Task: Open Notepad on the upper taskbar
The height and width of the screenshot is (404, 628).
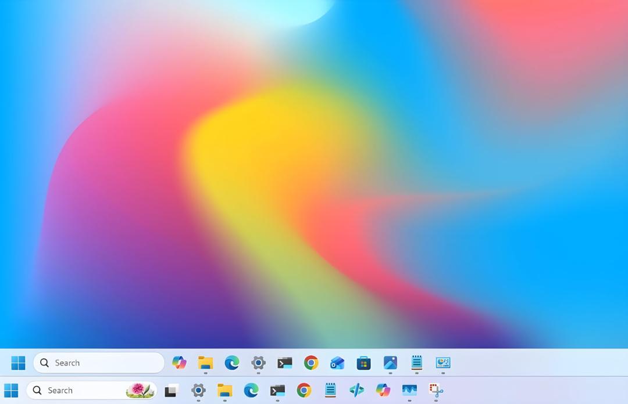Action: click(416, 363)
